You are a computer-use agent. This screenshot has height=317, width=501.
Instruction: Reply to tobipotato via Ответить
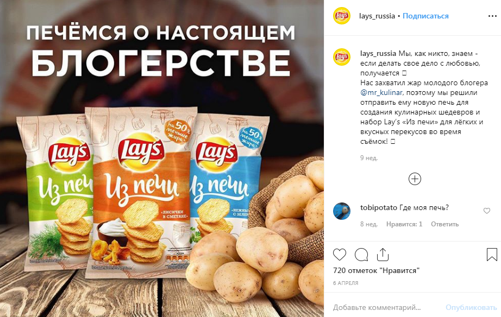click(x=445, y=224)
